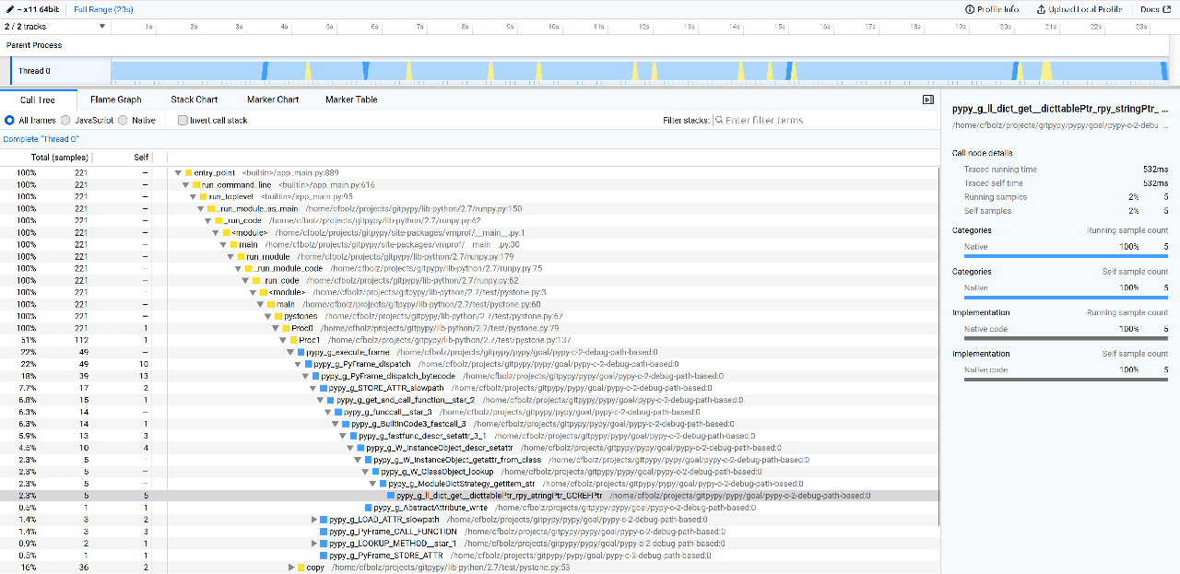This screenshot has height=574, width=1180.
Task: Enable Invert call stack
Action: coord(183,120)
